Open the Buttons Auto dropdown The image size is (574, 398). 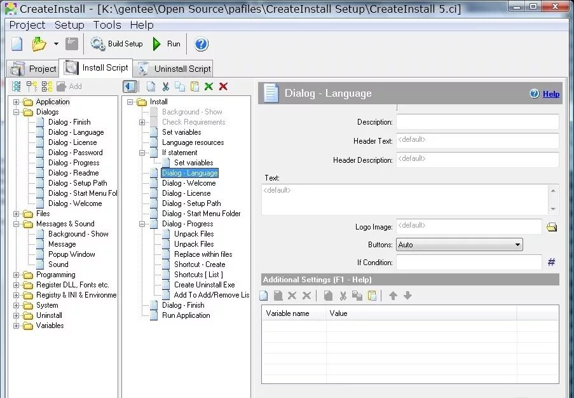(x=460, y=245)
